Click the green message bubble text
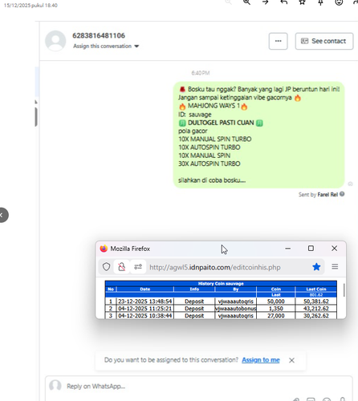The height and width of the screenshot is (401, 358). click(259, 135)
